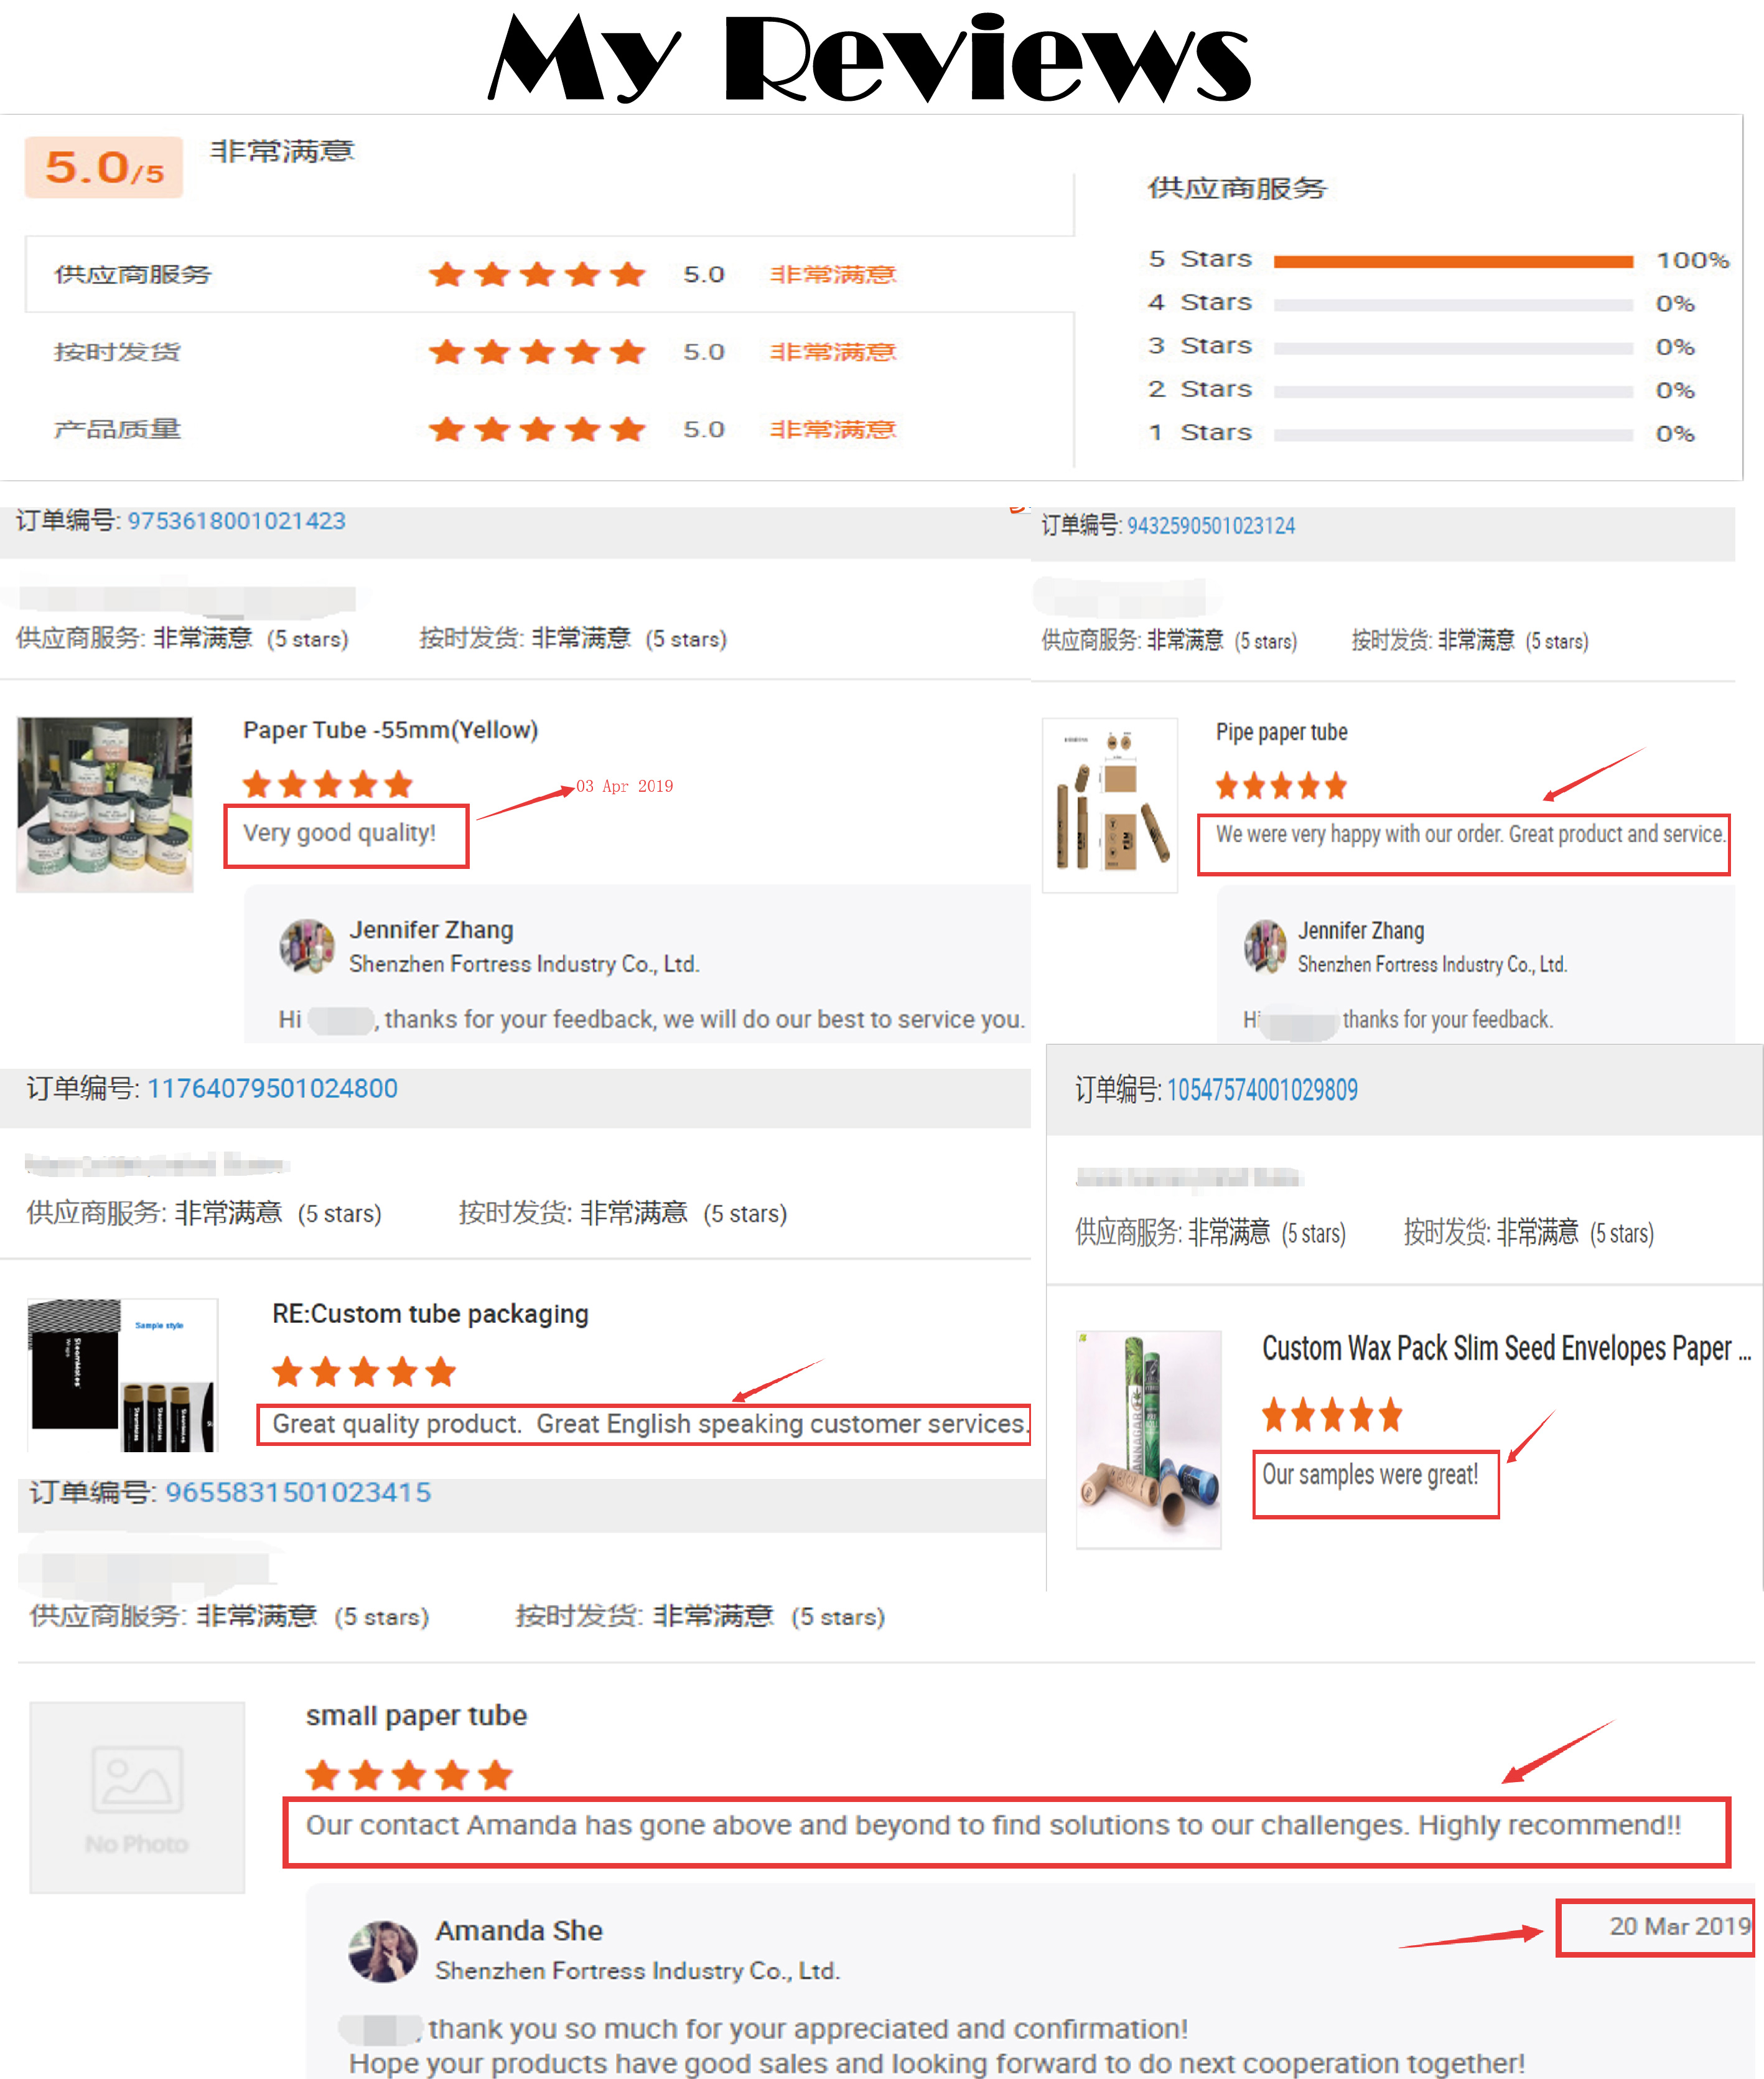Click Amanda She's profile avatar
Image resolution: width=1764 pixels, height=2079 pixels.
[x=383, y=1951]
